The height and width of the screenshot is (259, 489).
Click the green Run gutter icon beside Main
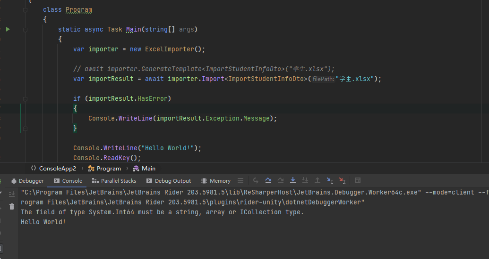tap(8, 29)
